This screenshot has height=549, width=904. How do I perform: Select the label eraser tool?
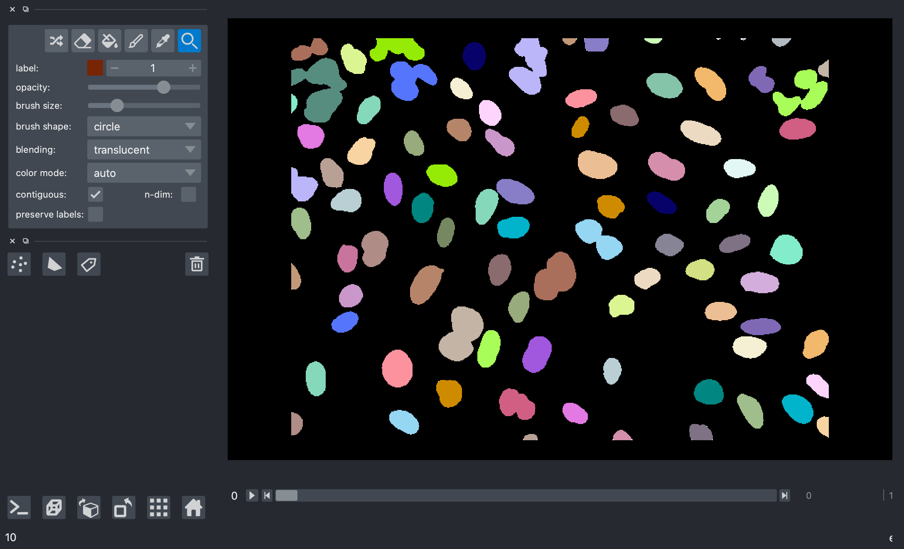coord(83,40)
